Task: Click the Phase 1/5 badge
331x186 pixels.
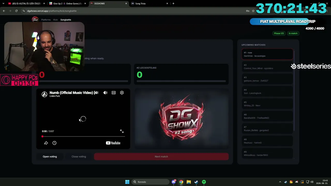Action: point(279,33)
